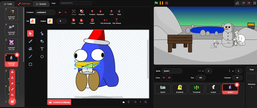
Task: Click the green flag to run
Action: [156, 3]
